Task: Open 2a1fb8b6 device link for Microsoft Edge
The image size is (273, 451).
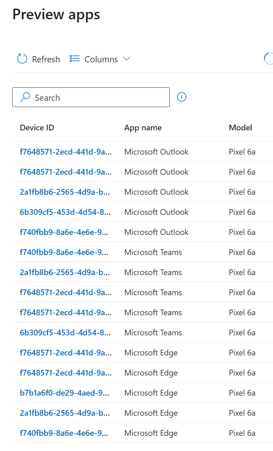Action: click(x=65, y=413)
